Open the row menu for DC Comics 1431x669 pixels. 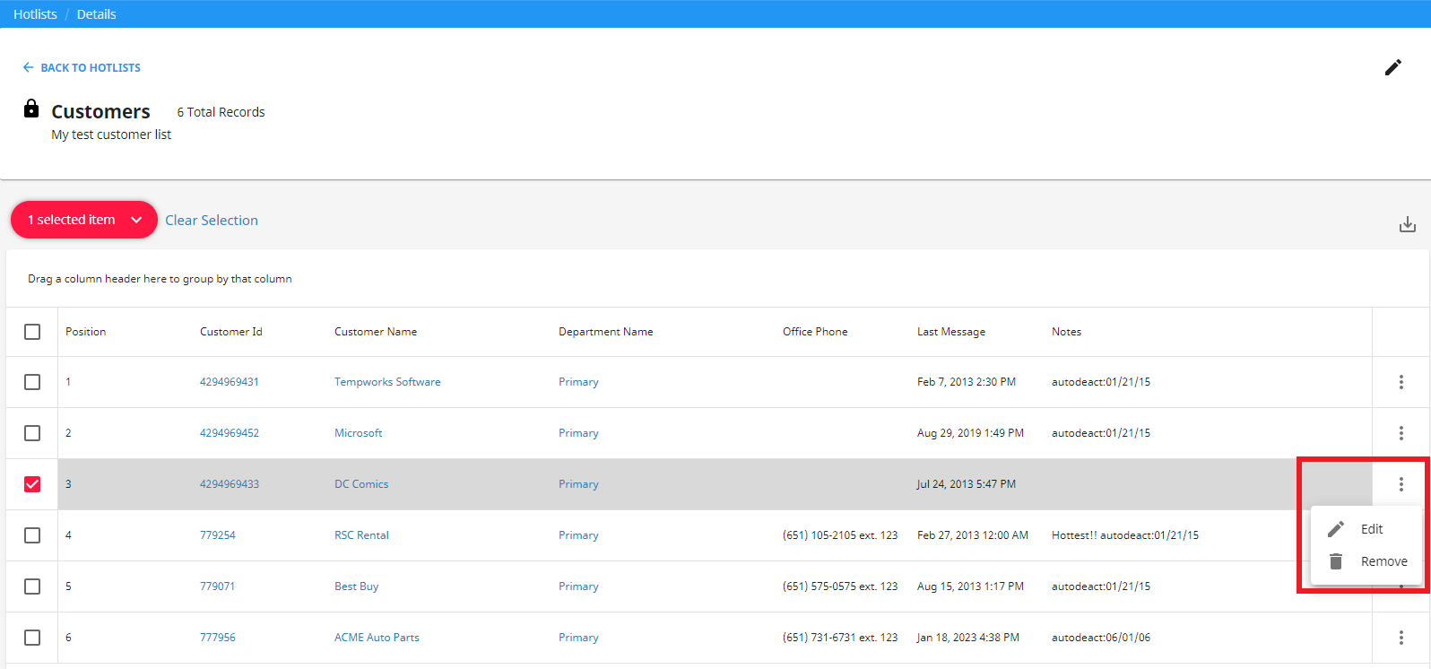(1401, 484)
